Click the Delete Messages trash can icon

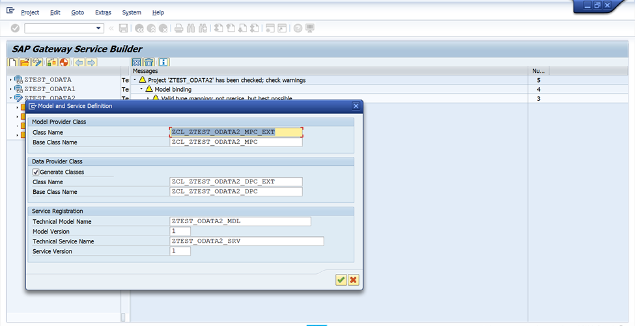(x=149, y=62)
